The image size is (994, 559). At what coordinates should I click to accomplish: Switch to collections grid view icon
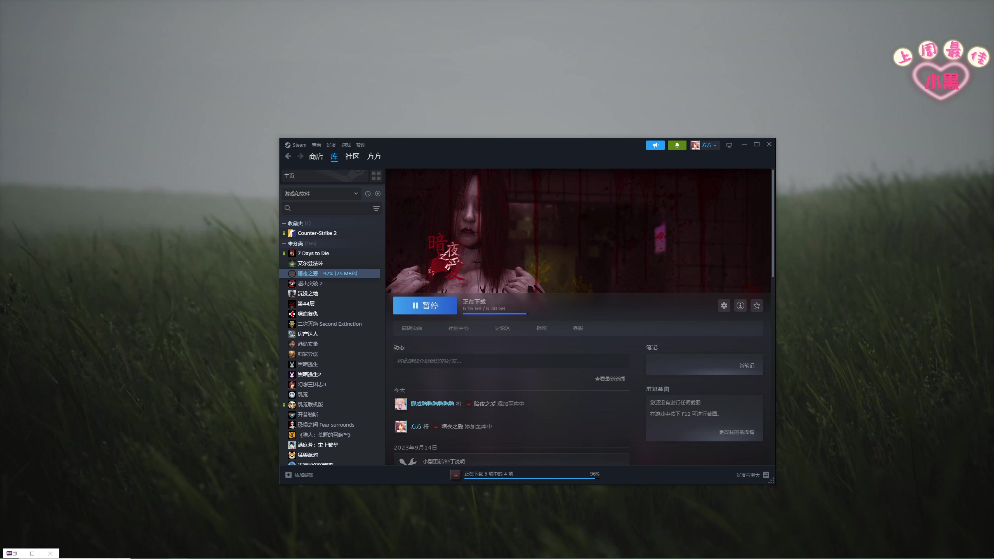pos(376,176)
